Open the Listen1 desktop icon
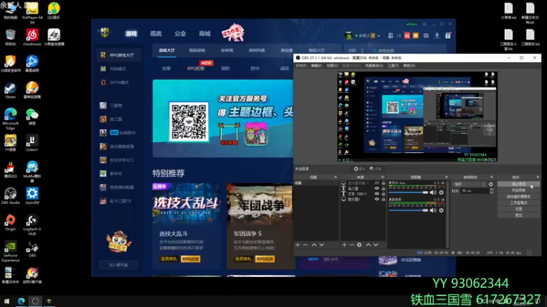The image size is (547, 307). 31,143
